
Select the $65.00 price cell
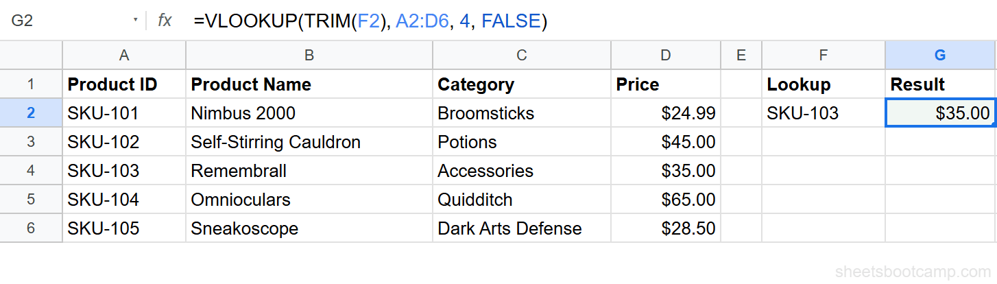666,200
